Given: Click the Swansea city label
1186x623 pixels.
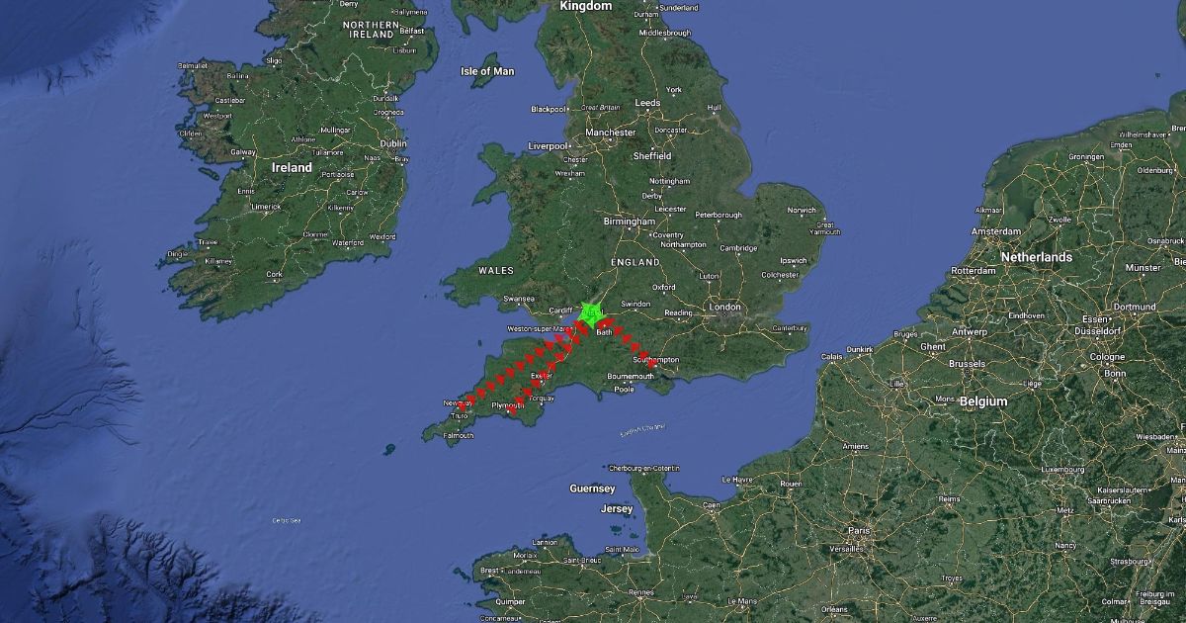Looking at the screenshot, I should (x=518, y=299).
